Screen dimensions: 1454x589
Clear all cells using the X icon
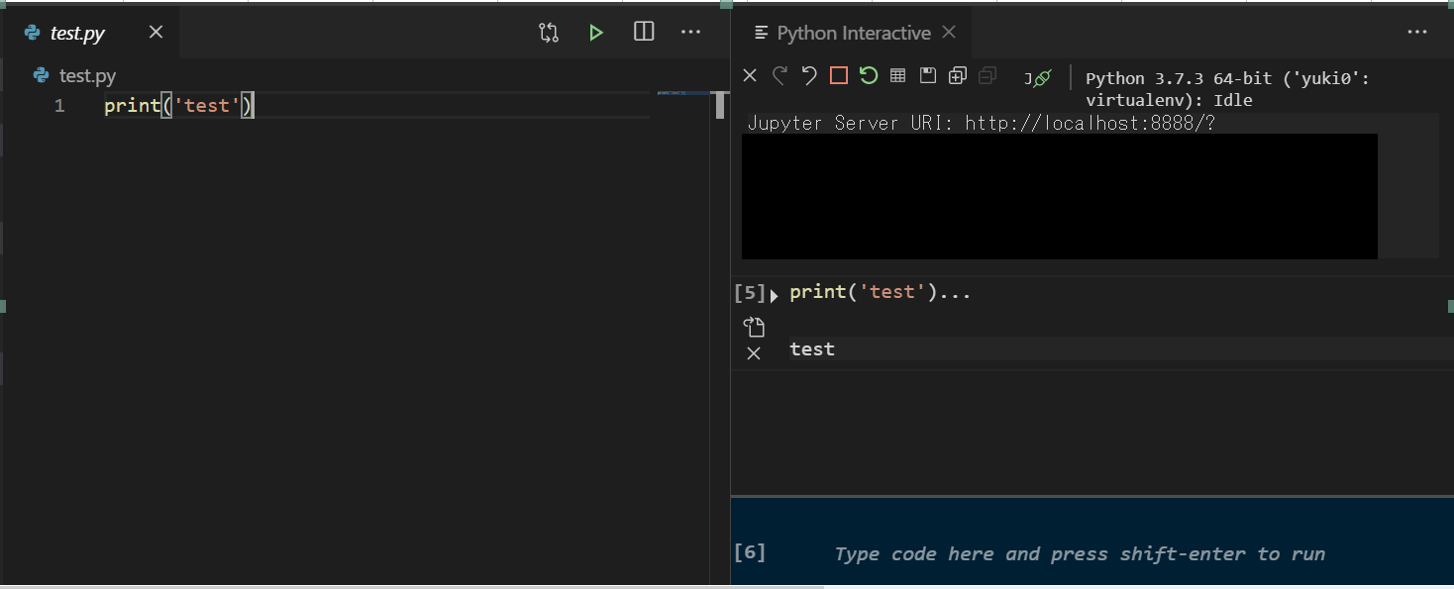tap(749, 74)
